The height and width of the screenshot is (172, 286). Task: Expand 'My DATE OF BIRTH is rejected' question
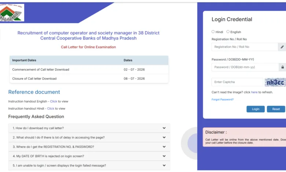click(89, 156)
